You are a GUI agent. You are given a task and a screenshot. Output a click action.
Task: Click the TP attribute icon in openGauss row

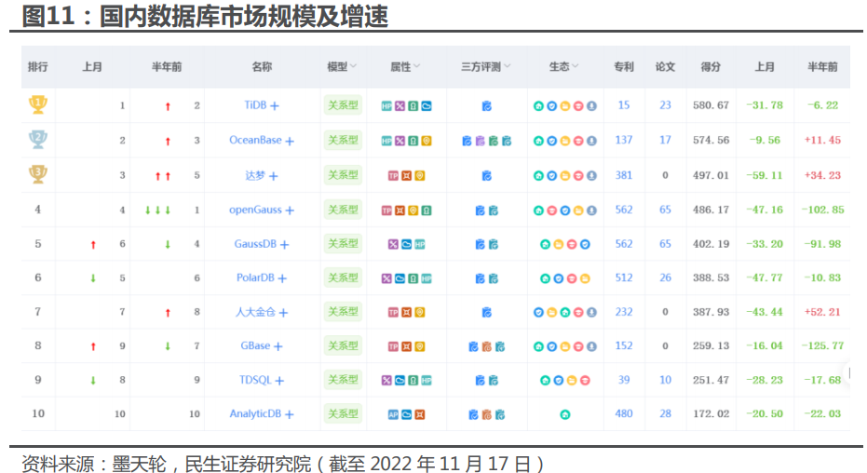(x=386, y=210)
